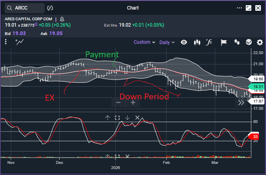
Task: Click the 17.00 price axis label
Action: [x=258, y=108]
